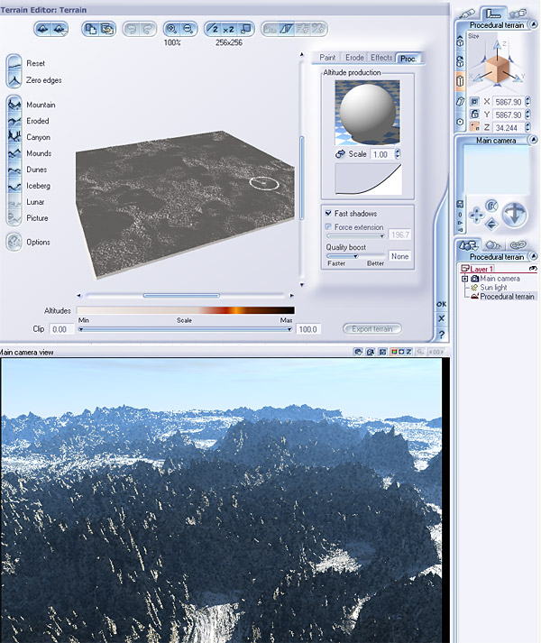Apply the Canyon terrain style
The width and height of the screenshot is (541, 643).
pos(14,137)
